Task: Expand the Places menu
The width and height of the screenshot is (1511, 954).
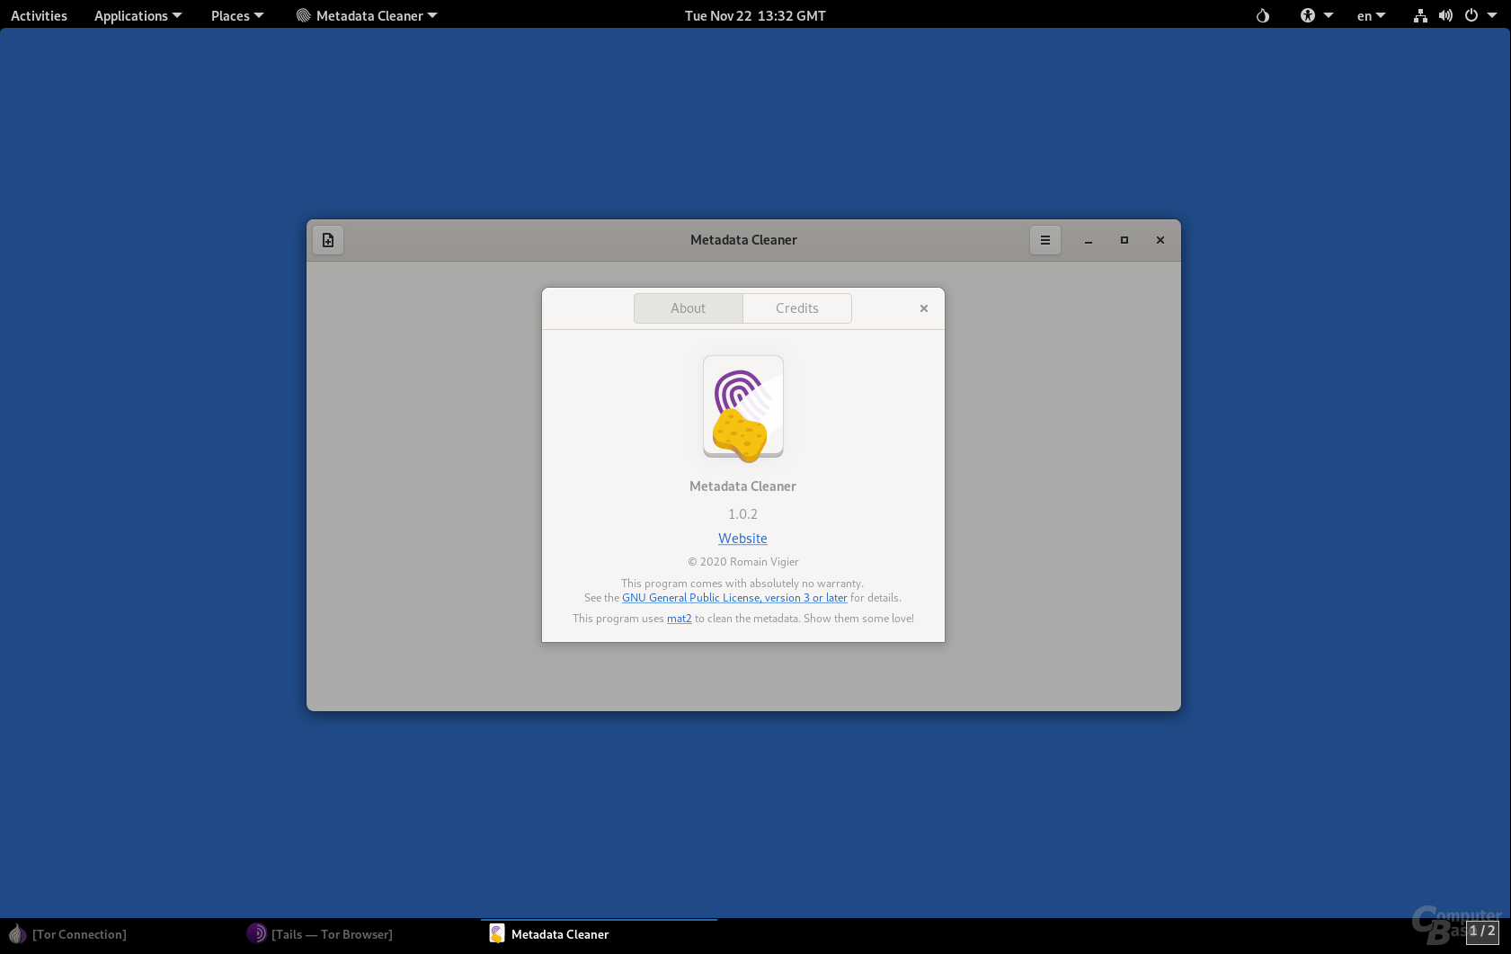Action: click(237, 15)
